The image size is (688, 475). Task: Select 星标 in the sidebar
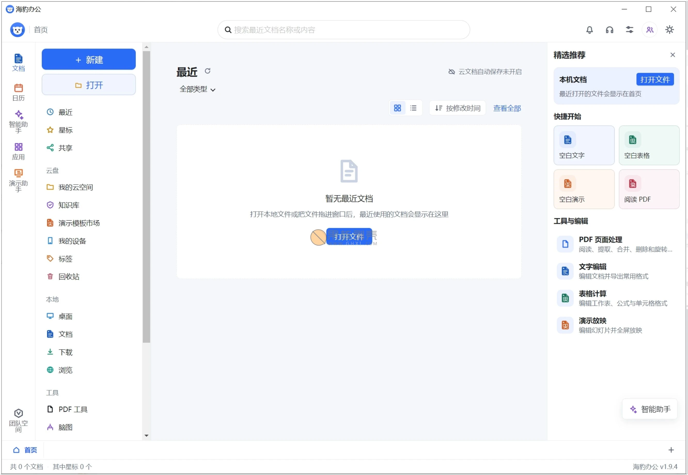click(89, 130)
